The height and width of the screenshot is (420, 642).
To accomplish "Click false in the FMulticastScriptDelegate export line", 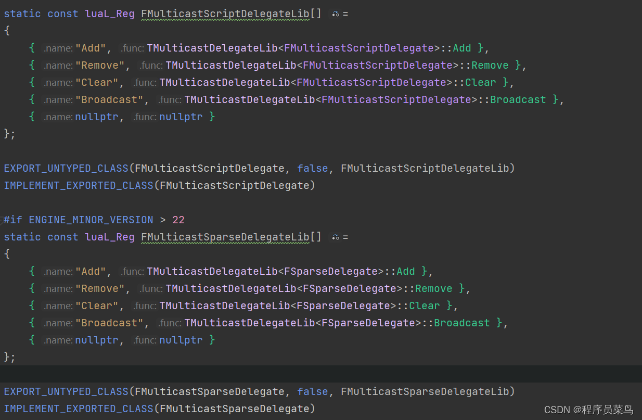I will tap(313, 168).
